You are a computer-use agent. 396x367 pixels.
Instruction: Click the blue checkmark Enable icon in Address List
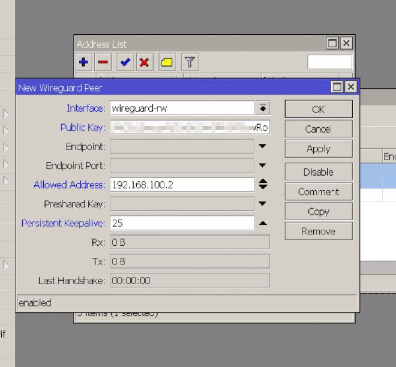(x=125, y=62)
